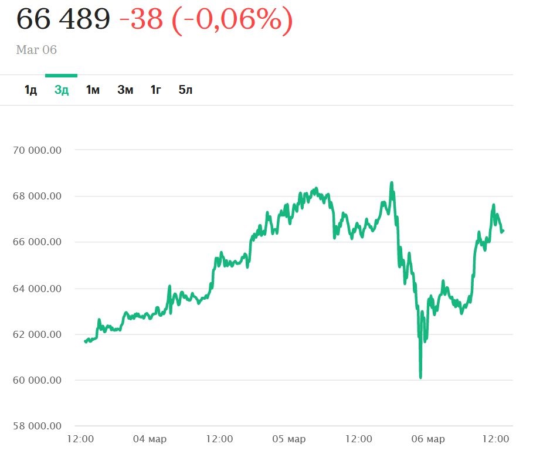Switch to the 1м period tab
The width and height of the screenshot is (533, 454).
click(93, 90)
